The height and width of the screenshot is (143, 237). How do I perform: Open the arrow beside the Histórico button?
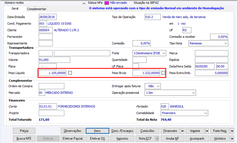coord(232,139)
